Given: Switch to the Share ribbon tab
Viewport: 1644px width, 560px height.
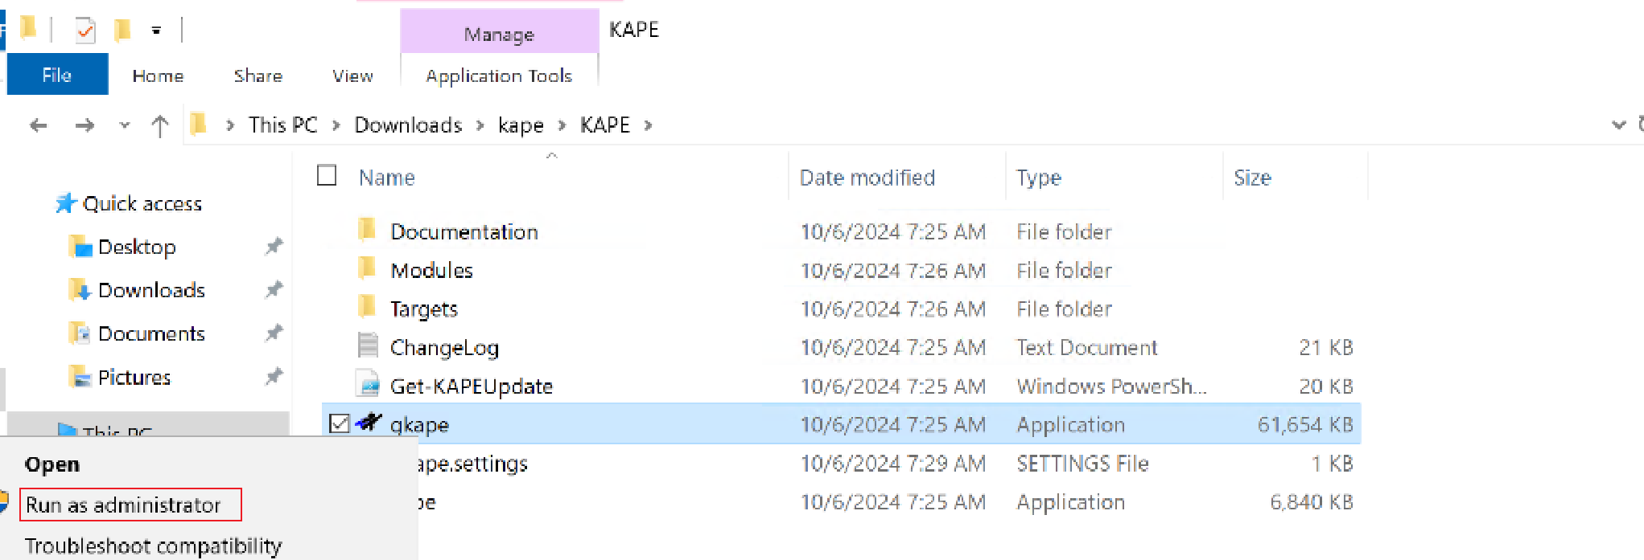Looking at the screenshot, I should click(258, 76).
